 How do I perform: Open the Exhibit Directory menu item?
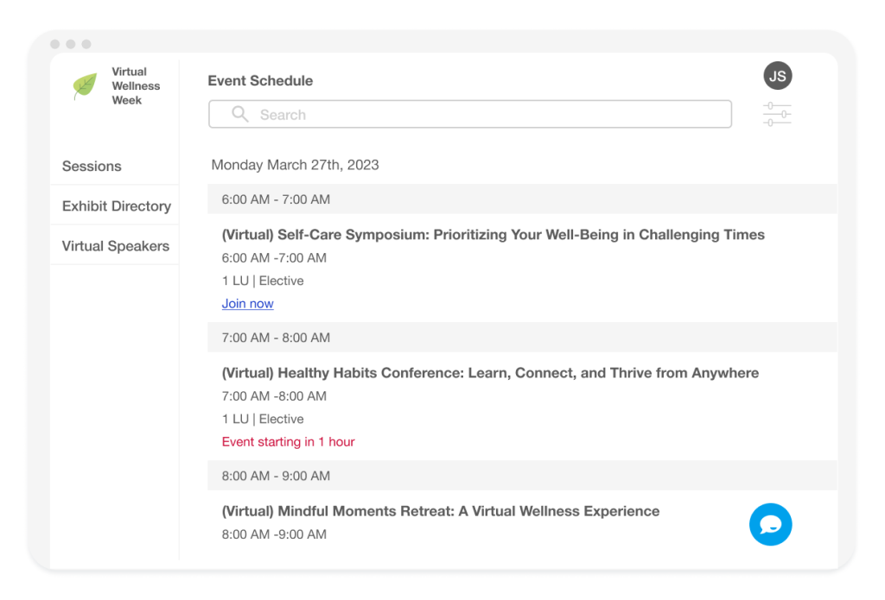click(x=115, y=205)
